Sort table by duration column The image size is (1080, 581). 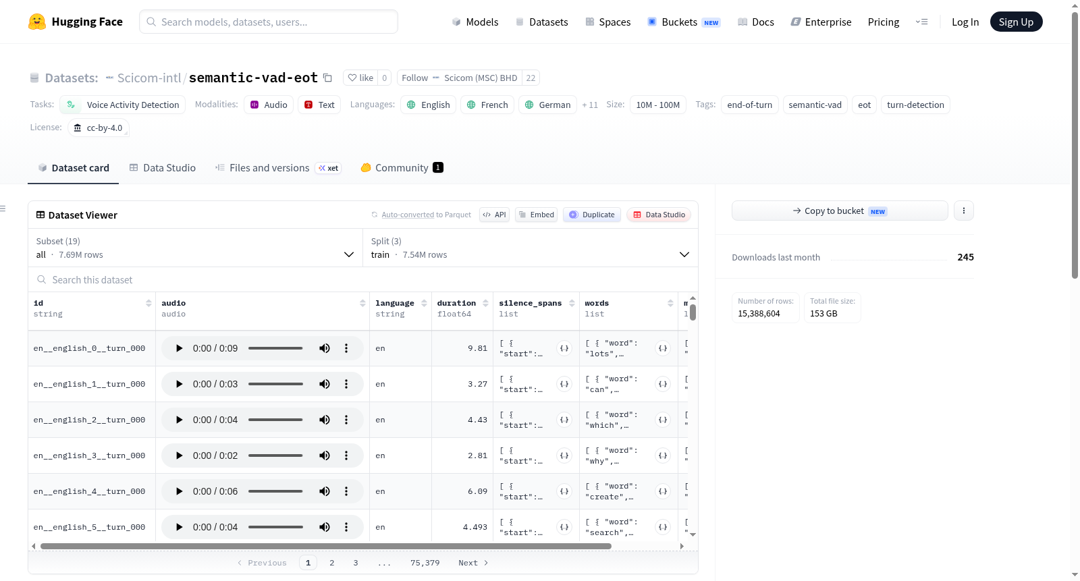coord(485,303)
